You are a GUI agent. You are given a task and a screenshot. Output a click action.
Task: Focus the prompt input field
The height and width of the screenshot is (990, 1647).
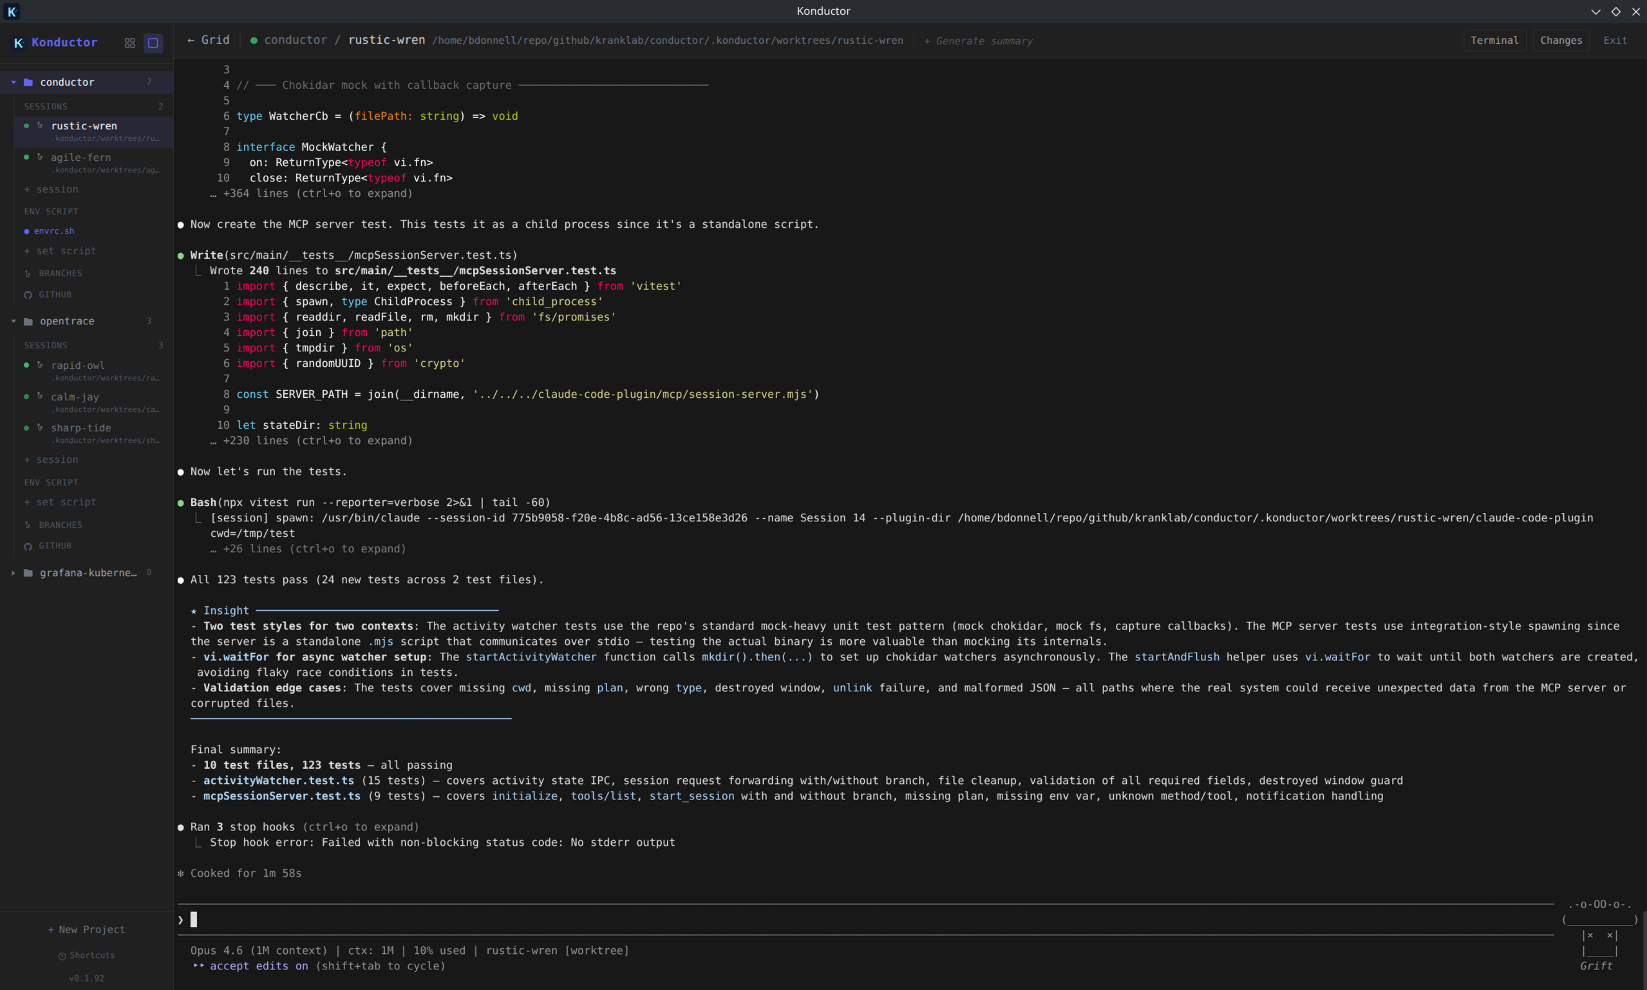[866, 920]
